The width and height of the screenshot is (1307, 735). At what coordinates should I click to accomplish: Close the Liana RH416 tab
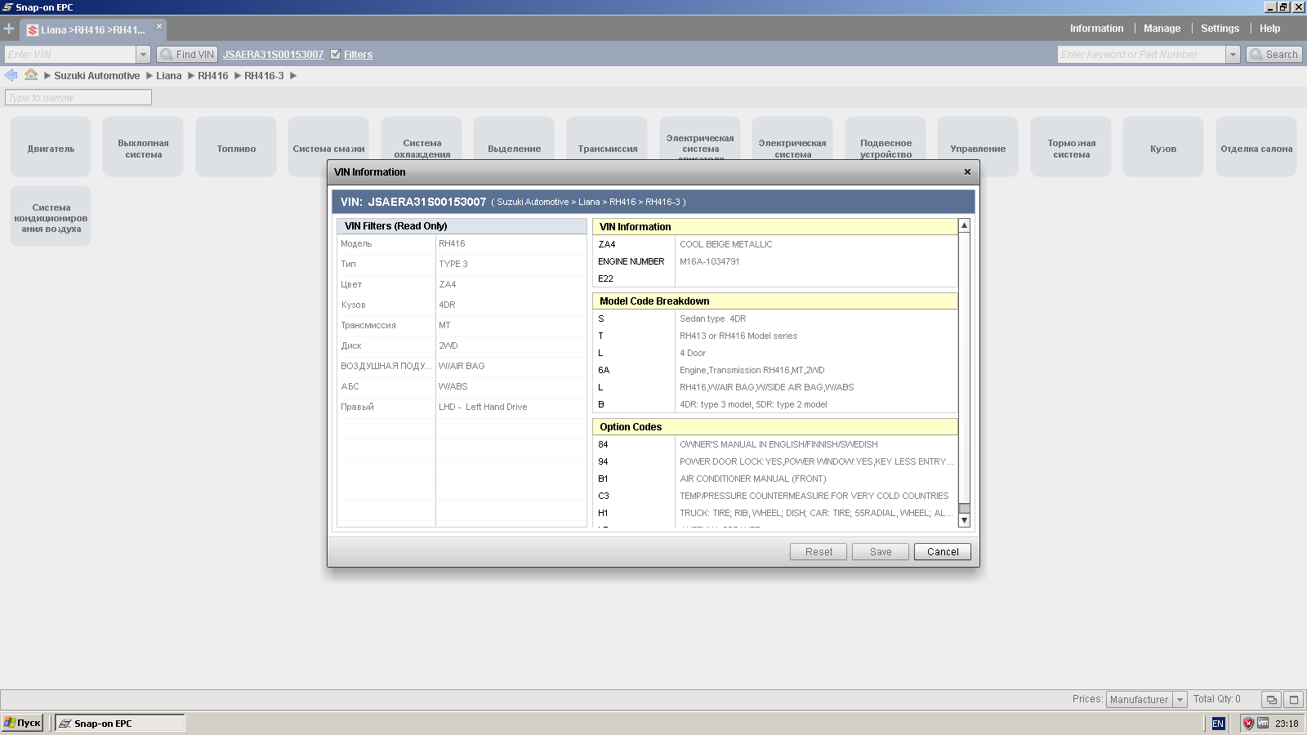pyautogui.click(x=159, y=26)
